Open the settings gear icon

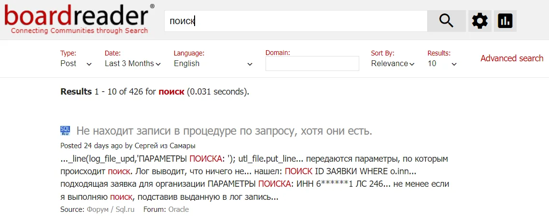click(x=480, y=21)
